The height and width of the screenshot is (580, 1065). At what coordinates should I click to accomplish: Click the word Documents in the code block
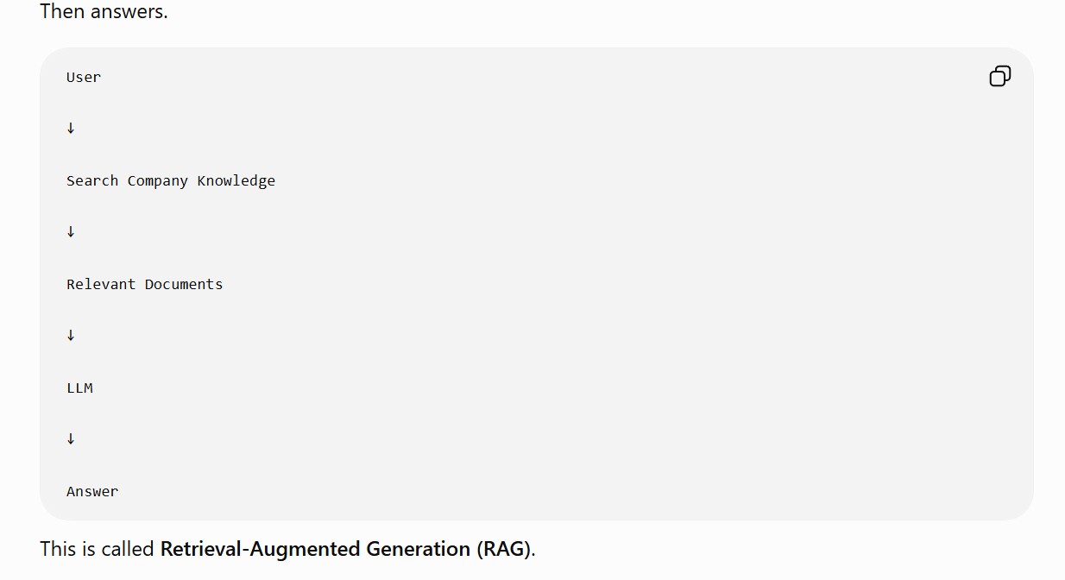[x=184, y=284]
